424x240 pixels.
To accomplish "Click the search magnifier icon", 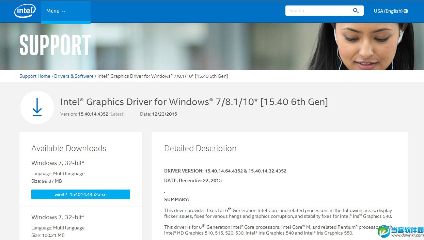I will pos(356,11).
